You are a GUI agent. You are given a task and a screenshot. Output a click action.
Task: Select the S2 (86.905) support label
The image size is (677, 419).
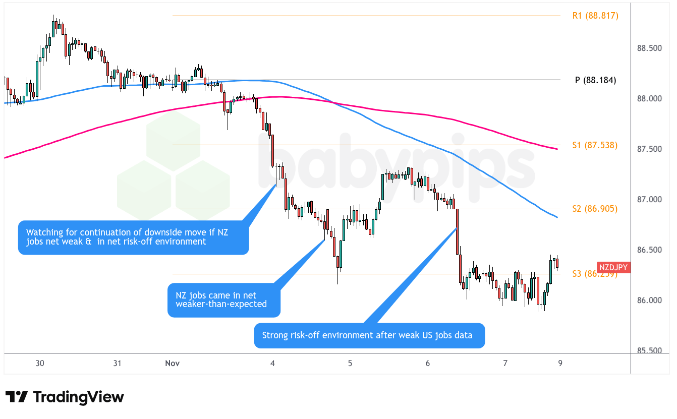click(595, 209)
